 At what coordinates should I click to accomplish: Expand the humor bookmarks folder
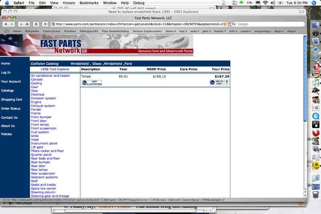coord(220,31)
